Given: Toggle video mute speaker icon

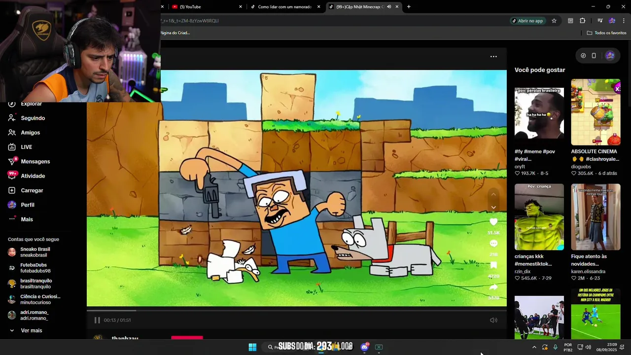Looking at the screenshot, I should [x=493, y=320].
